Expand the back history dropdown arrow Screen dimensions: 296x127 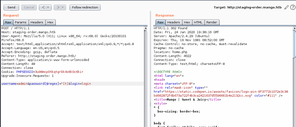[x=48, y=7]
